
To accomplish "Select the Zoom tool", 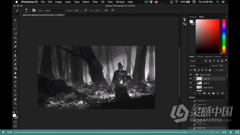I will pyautogui.click(x=15, y=104).
